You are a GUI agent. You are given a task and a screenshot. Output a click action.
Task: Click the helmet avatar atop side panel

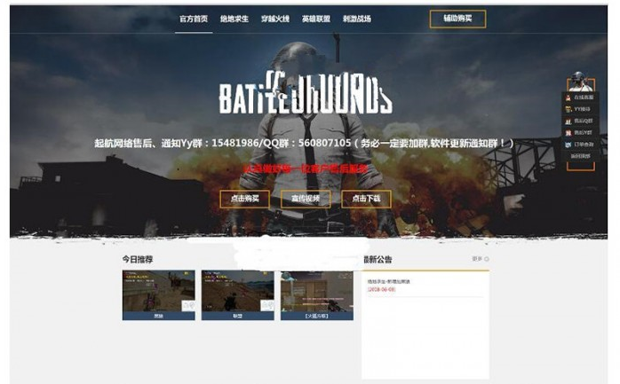(580, 81)
